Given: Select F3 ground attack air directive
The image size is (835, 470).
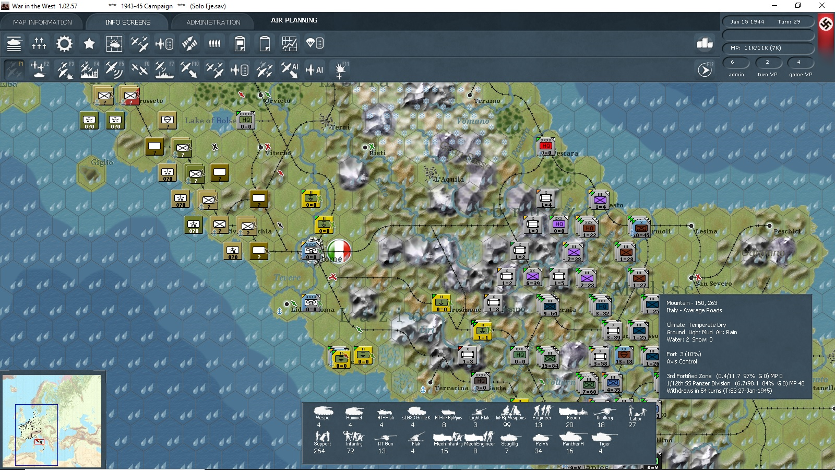Looking at the screenshot, I should tap(64, 69).
